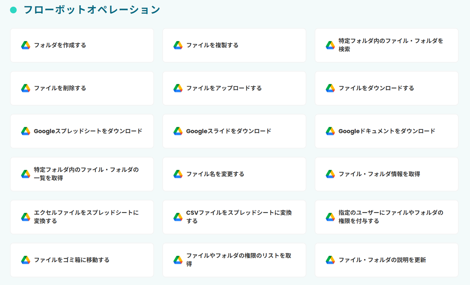Image resolution: width=470 pixels, height=285 pixels.
Task: Click Google Drive icon beside フォルダを作成する
Action: coord(26,45)
